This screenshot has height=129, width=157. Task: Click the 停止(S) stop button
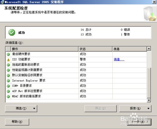click(100, 109)
